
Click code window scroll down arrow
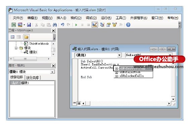[173, 99]
